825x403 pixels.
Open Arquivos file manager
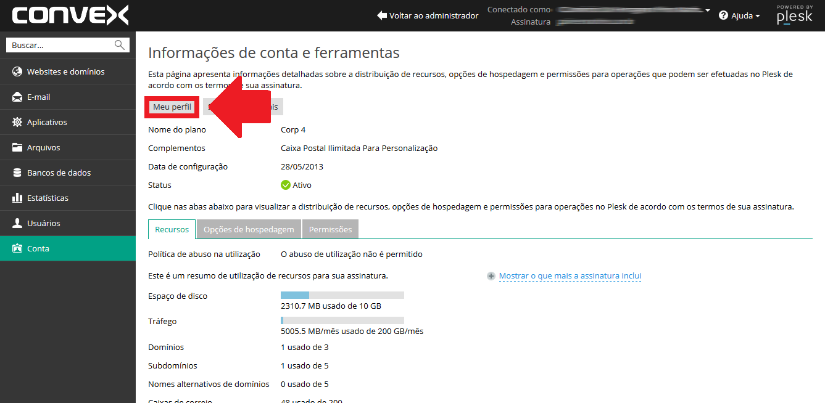68,147
